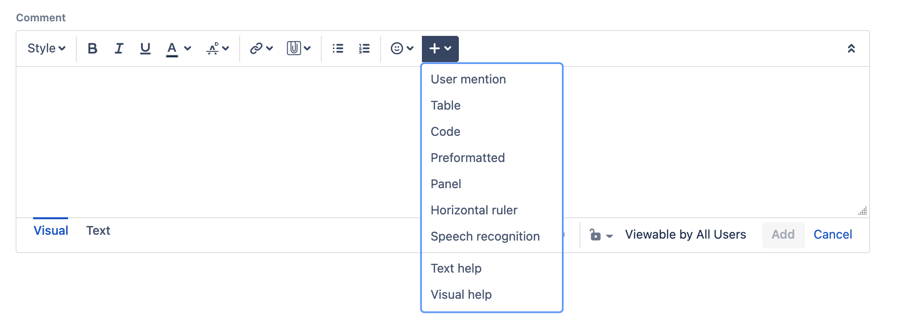Viewport: 907px width, 323px height.
Task: Choose Table from the insert menu
Action: (x=492, y=105)
